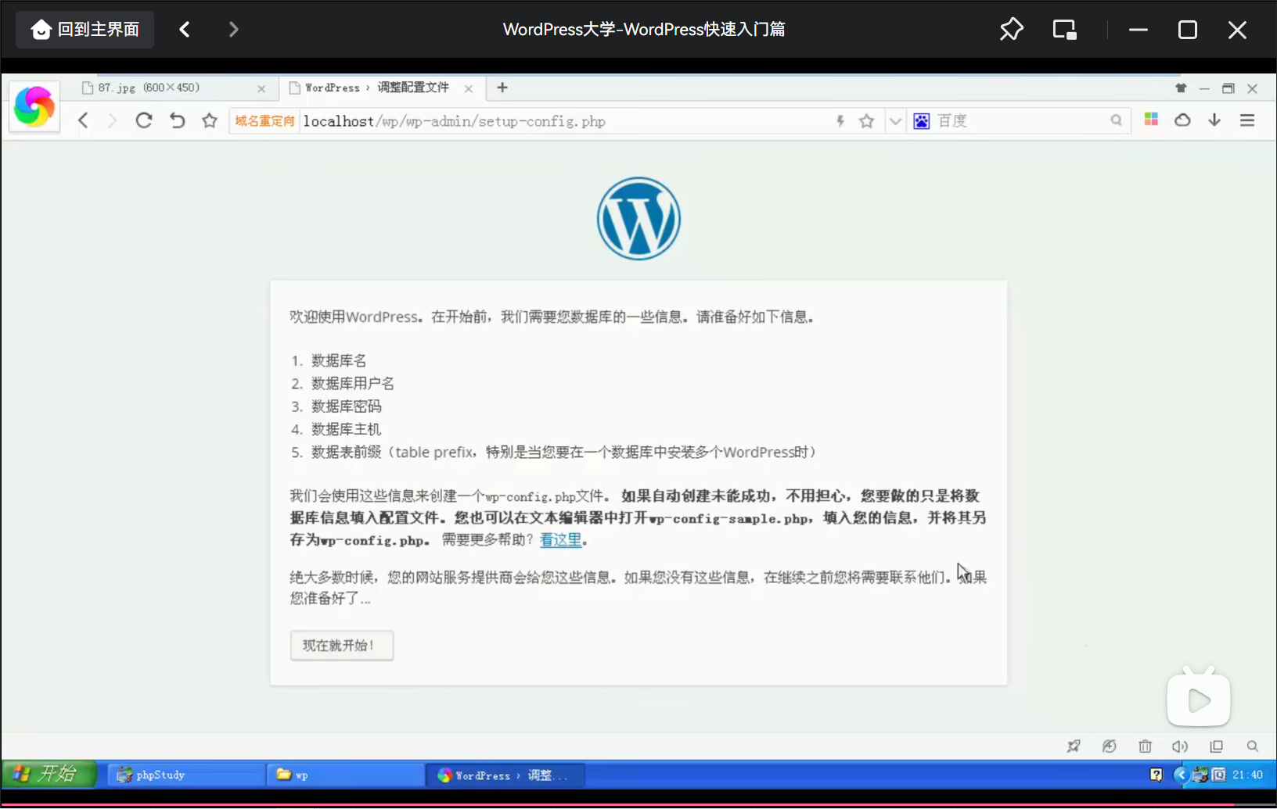This screenshot has width=1277, height=809.
Task: Click the bottom bar no-ads icon
Action: click(1110, 746)
